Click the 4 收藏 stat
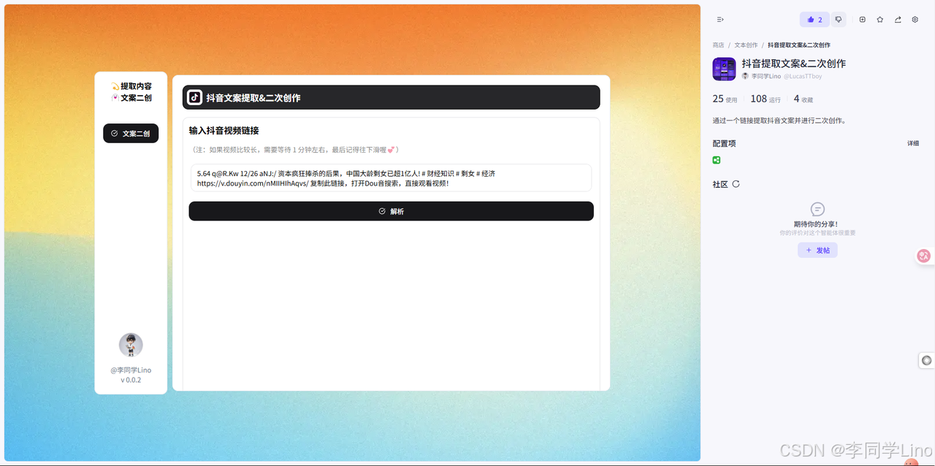The height and width of the screenshot is (466, 935). (x=804, y=99)
